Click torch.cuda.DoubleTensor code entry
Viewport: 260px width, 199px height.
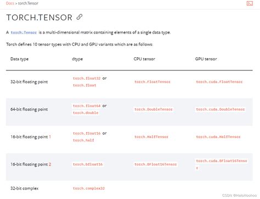click(x=221, y=109)
